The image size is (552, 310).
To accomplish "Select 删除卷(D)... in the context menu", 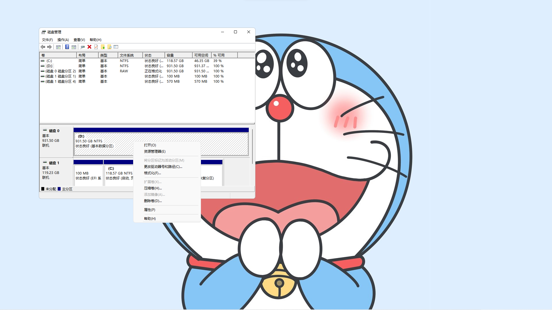I will click(153, 201).
